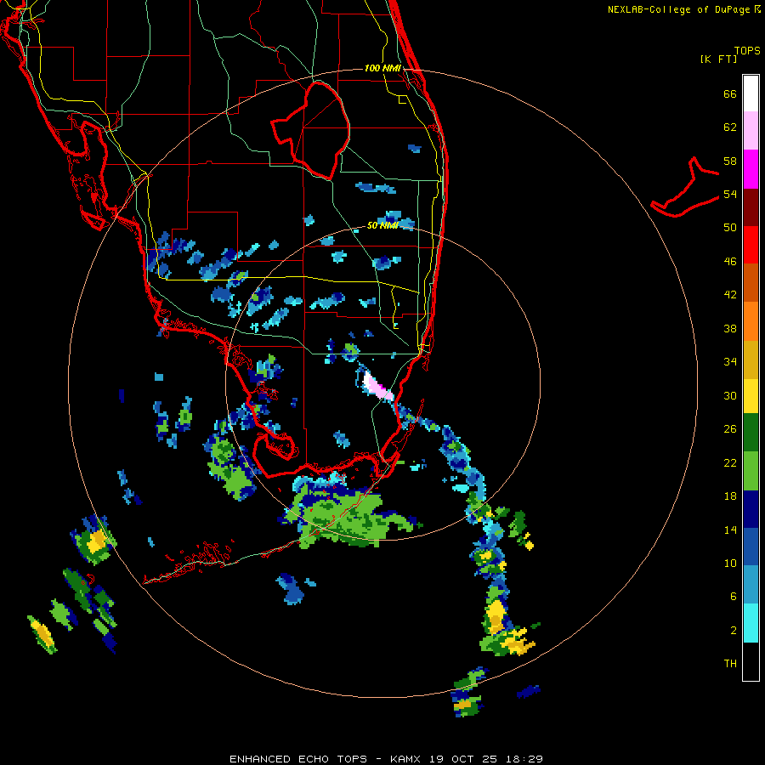Click the 'TOPS' legend heading
Image resolution: width=765 pixels, height=765 pixels.
coord(747,50)
